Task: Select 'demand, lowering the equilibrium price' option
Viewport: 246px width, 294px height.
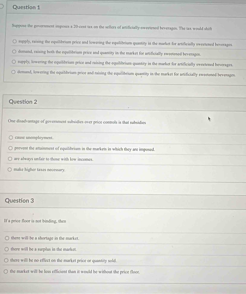Action: coord(13,72)
